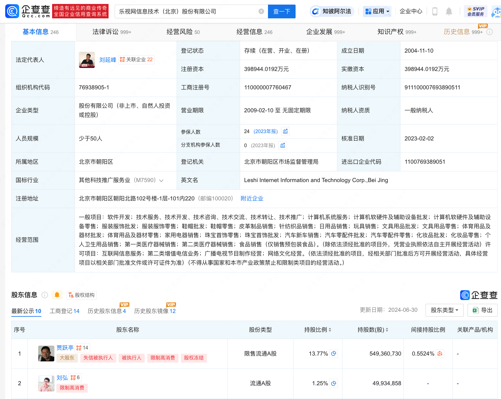Click the indirect holding icon beside 0.5524%
The width and height of the screenshot is (501, 399).
tap(440, 353)
